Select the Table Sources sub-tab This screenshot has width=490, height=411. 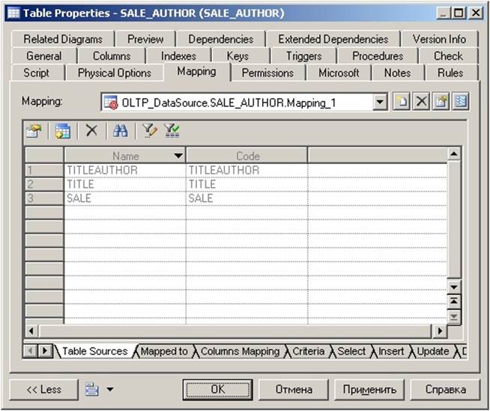tap(94, 351)
